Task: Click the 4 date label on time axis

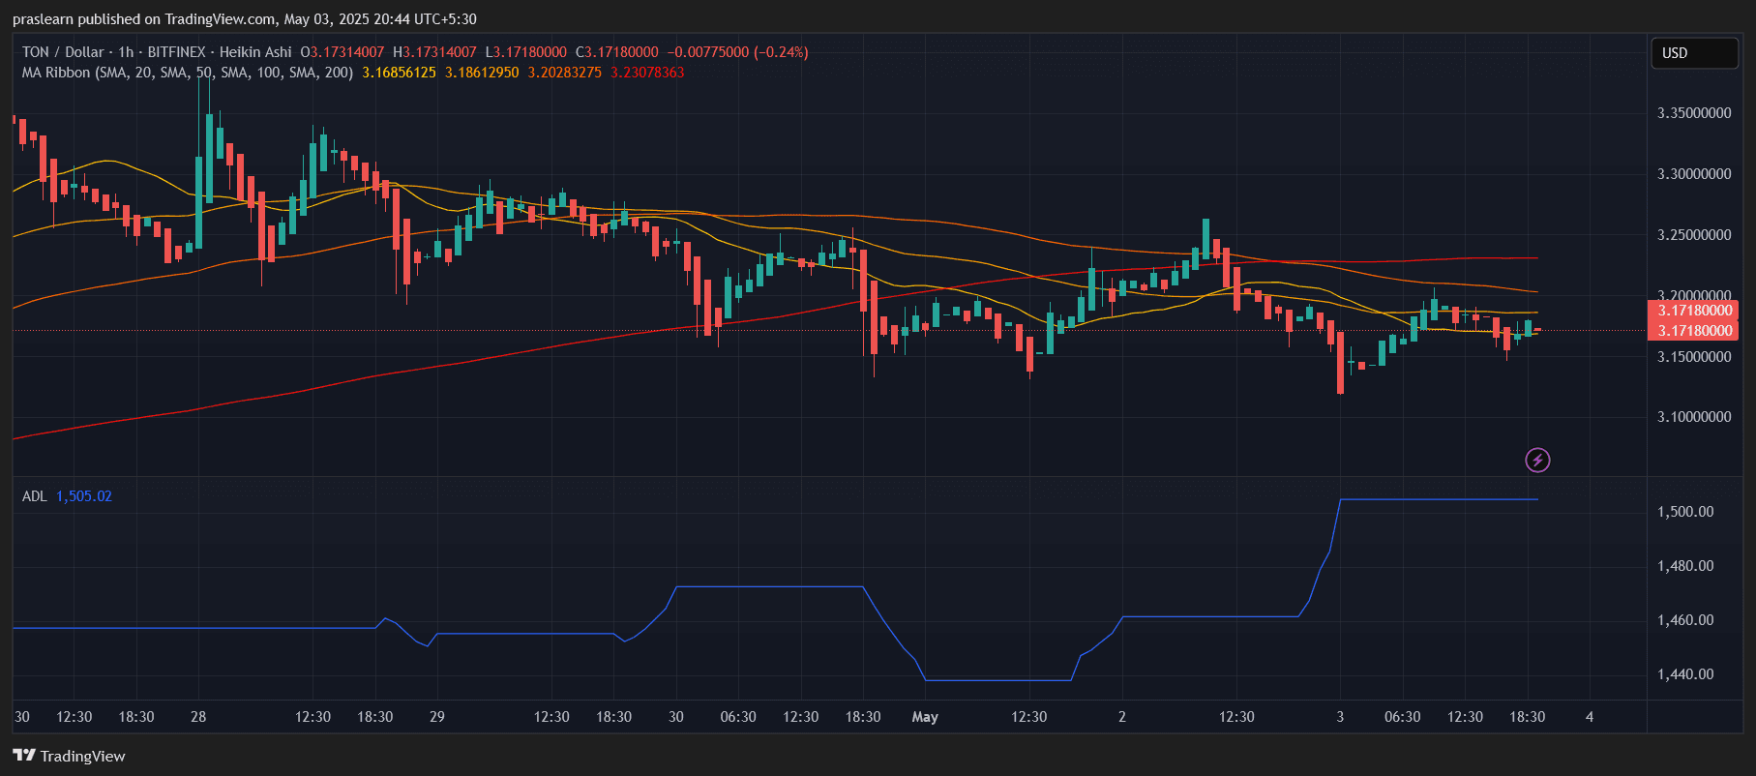Action: pyautogui.click(x=1590, y=717)
